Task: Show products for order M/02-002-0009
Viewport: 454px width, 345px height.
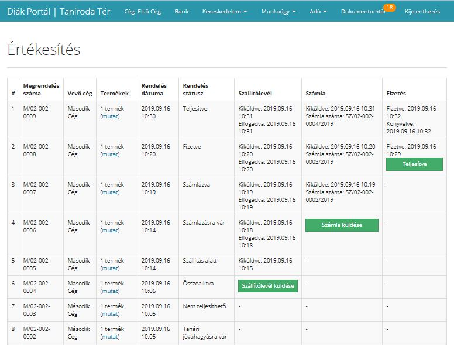Action: click(x=110, y=116)
